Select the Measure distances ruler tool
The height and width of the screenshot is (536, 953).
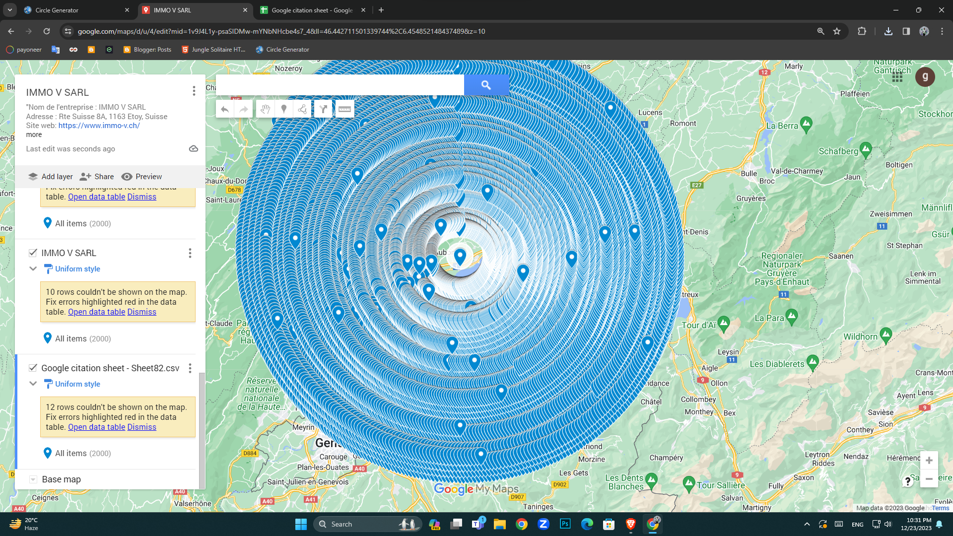[344, 109]
